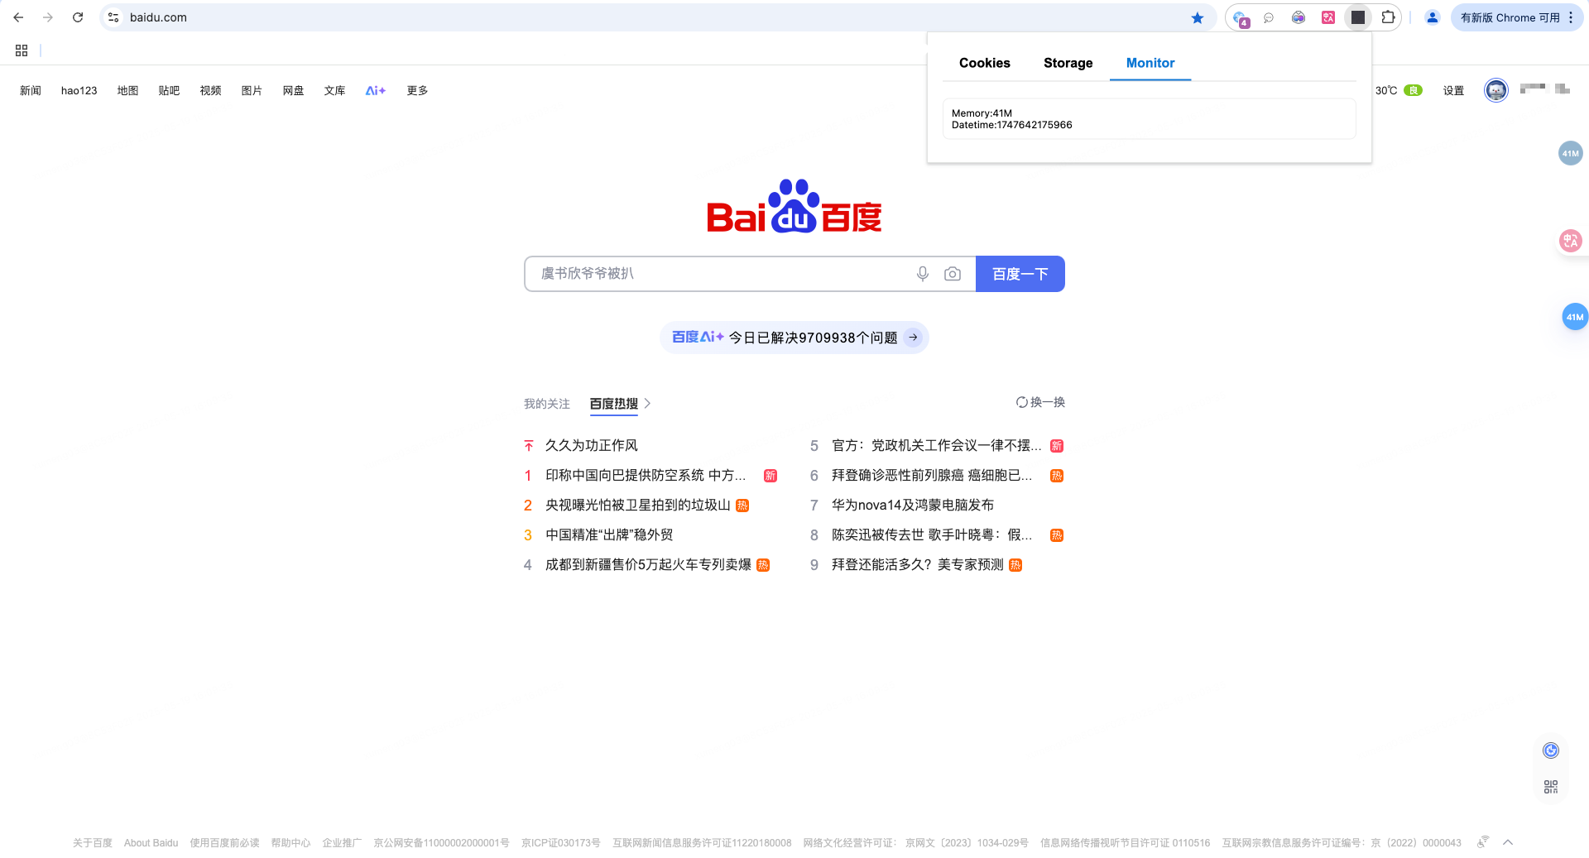Open 关于百度 footer link

coord(92,843)
